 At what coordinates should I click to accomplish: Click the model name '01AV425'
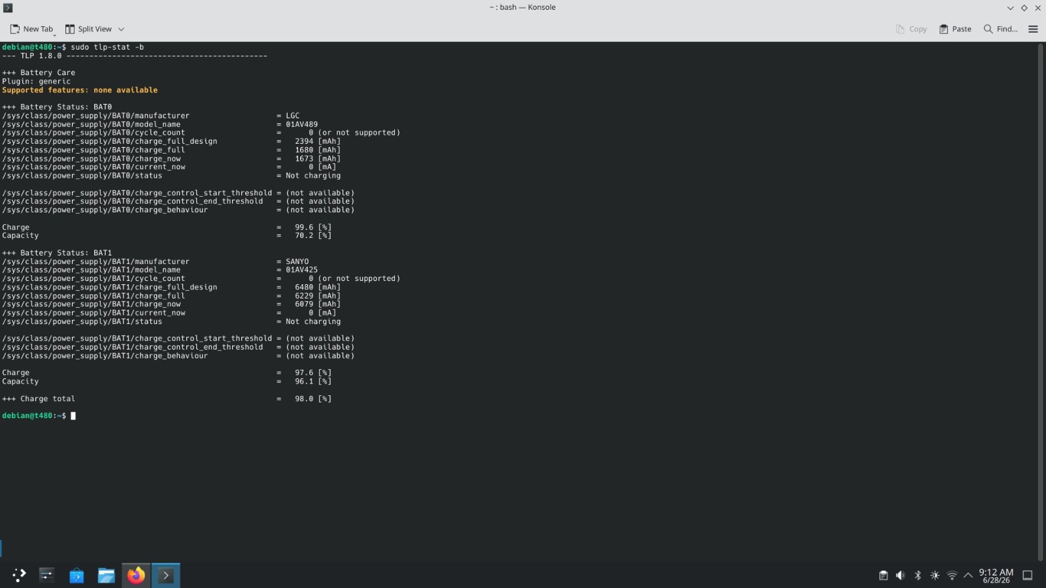pos(301,270)
